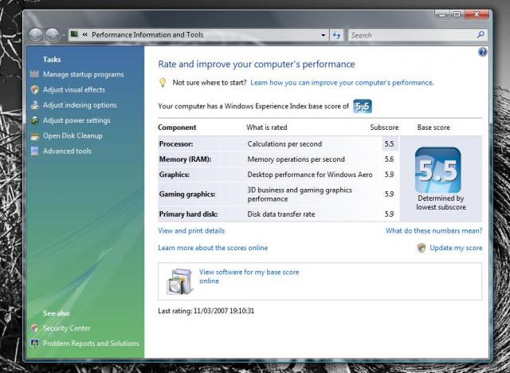Click the Last rating date text
Image resolution: width=510 pixels, height=373 pixels.
[206, 311]
